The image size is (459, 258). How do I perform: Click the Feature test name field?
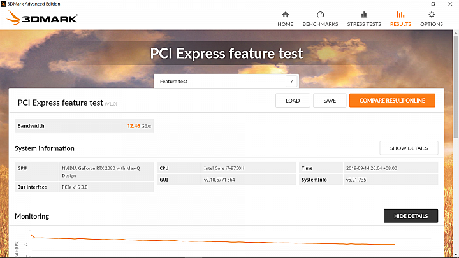220,82
